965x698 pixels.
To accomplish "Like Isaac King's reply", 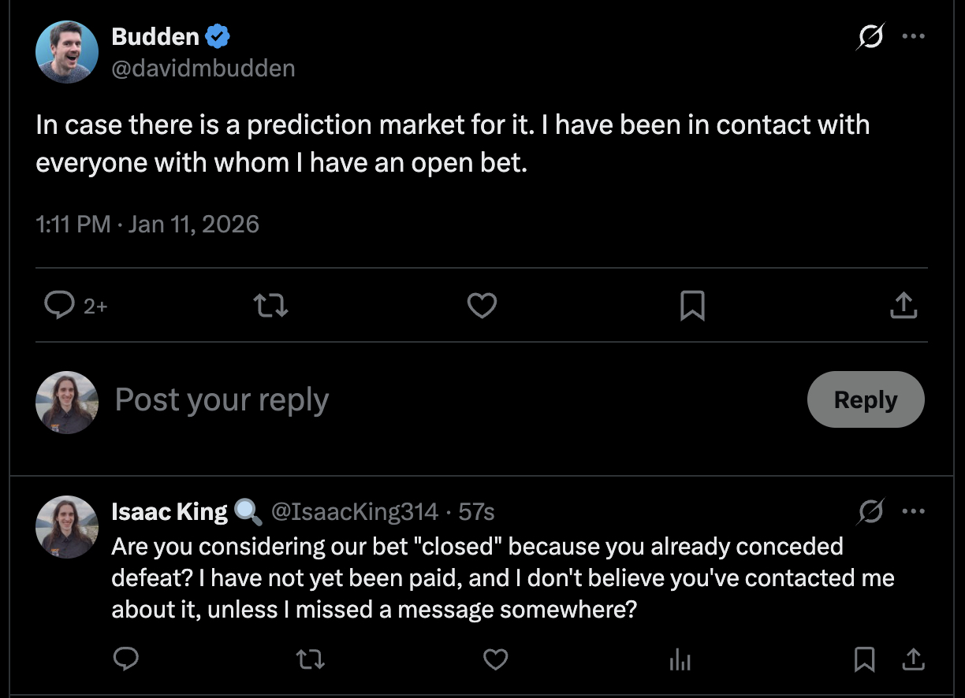I will [495, 659].
